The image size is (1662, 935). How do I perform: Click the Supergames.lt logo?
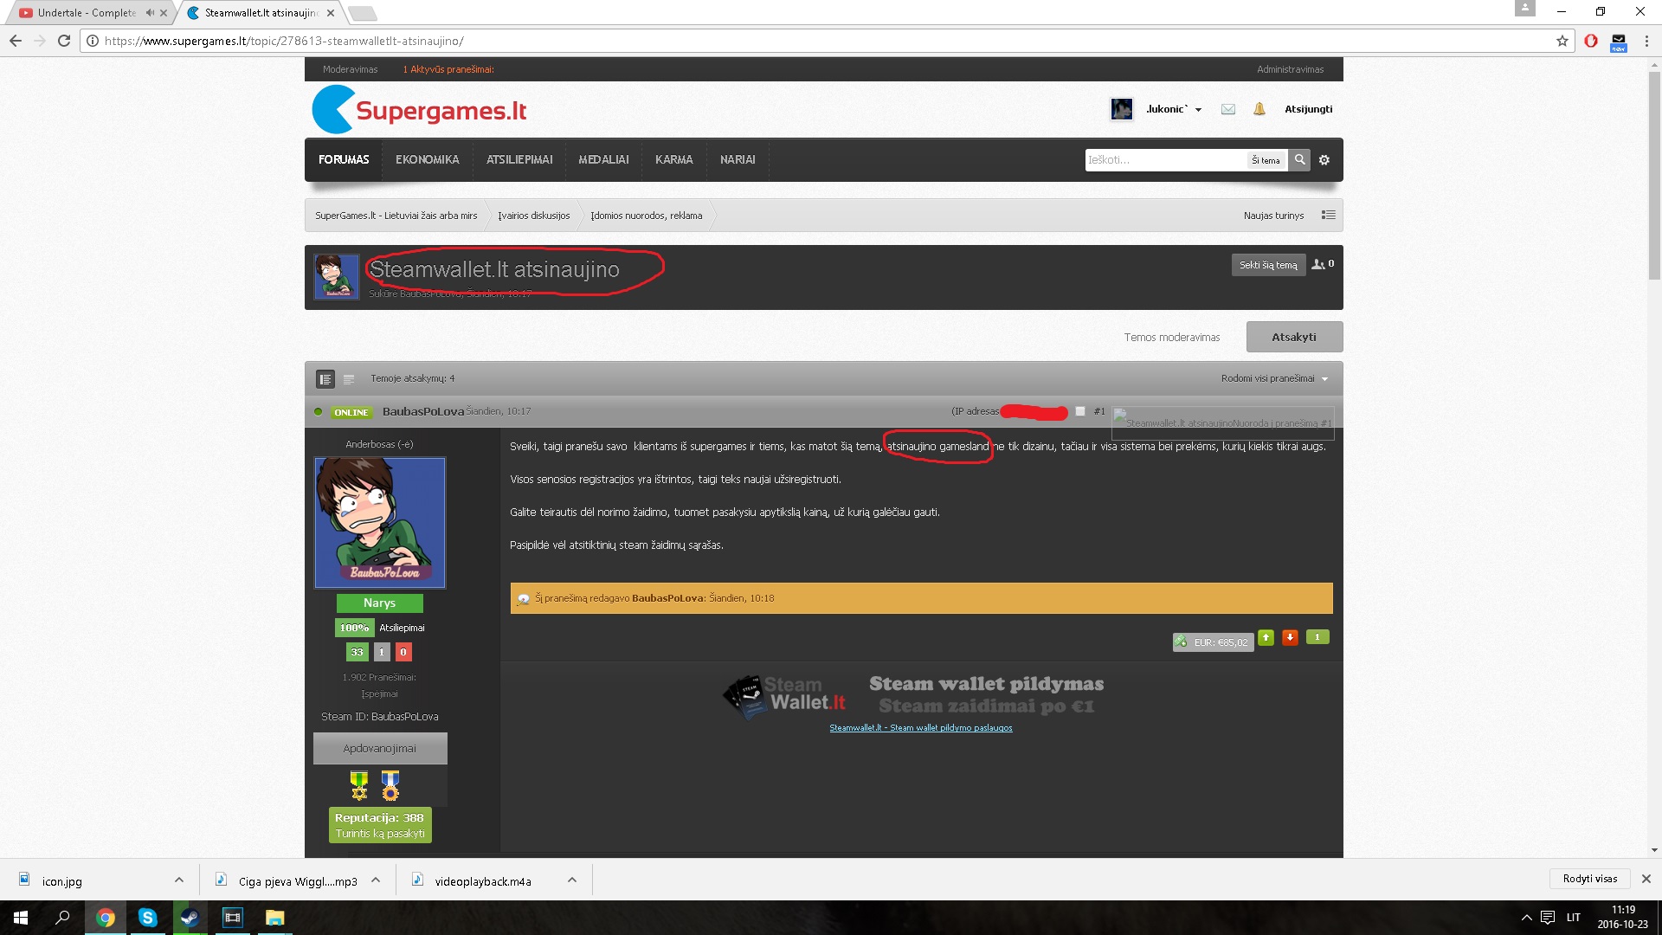pos(419,110)
